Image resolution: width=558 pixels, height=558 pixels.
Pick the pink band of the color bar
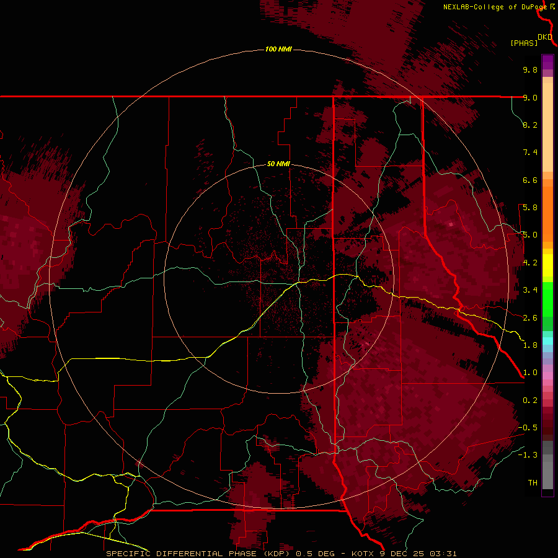click(547, 376)
